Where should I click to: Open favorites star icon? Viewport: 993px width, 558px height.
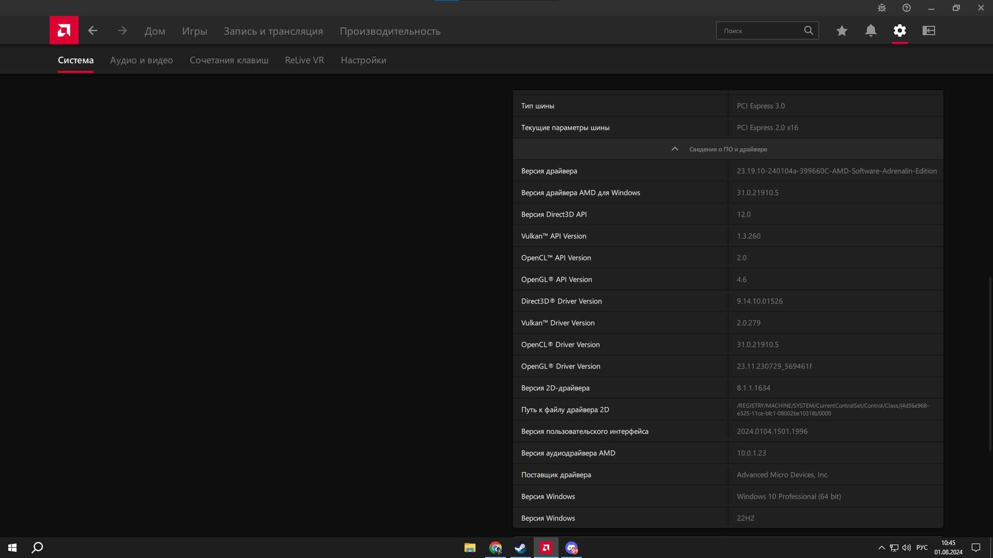click(x=842, y=30)
